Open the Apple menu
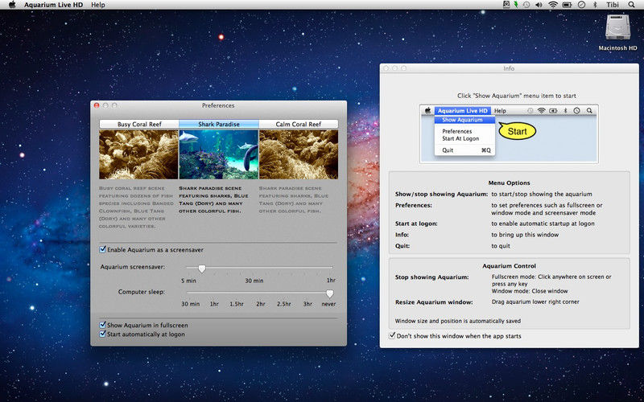Image resolution: width=644 pixels, height=402 pixels. 12,5
